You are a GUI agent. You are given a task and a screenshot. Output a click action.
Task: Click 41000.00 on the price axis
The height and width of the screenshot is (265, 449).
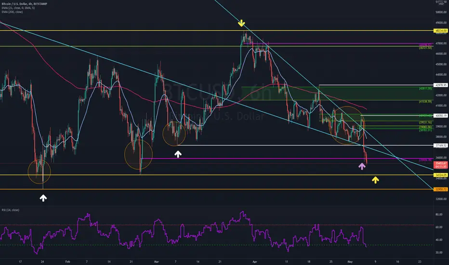tap(441, 106)
